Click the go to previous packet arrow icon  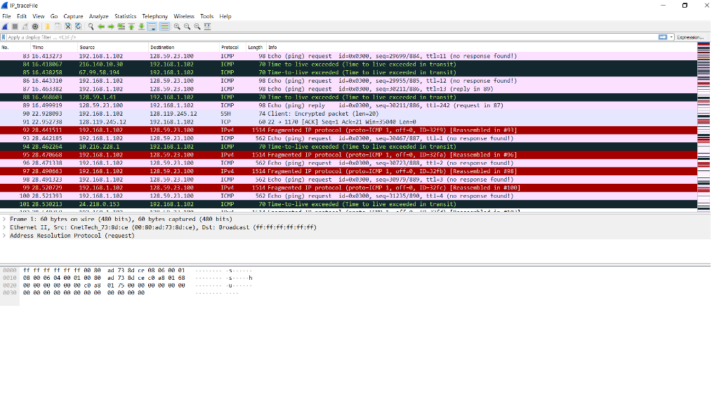click(x=101, y=27)
